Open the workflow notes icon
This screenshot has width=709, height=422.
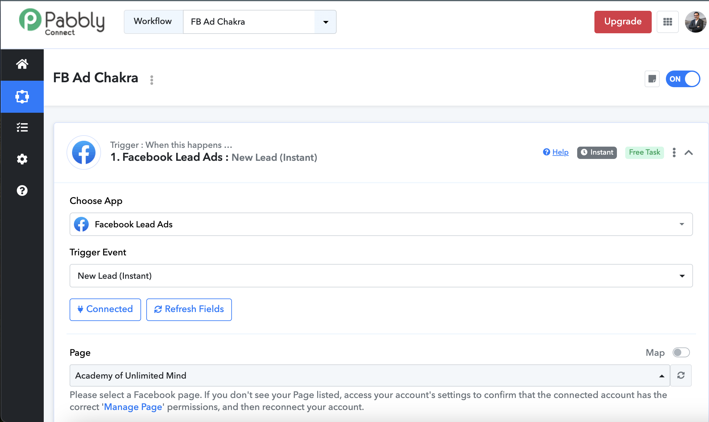[x=652, y=79]
